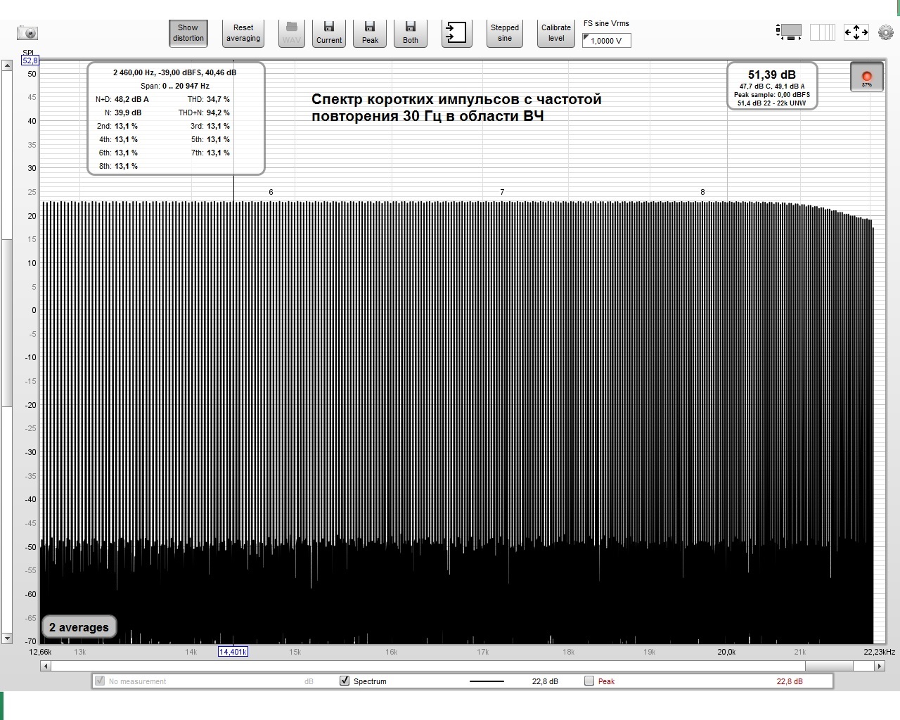900x720 pixels.
Task: Click the horizontal scrollbar left arrow
Action: click(46, 666)
